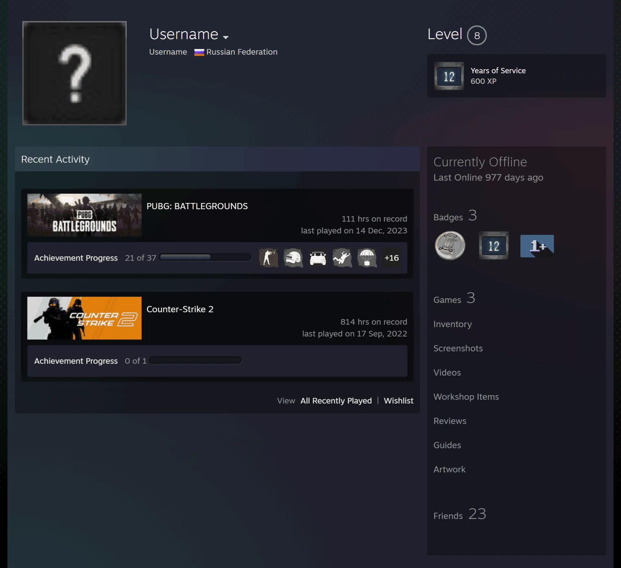Open the 12 years badge in Badges row
This screenshot has width=621, height=568.
(494, 246)
